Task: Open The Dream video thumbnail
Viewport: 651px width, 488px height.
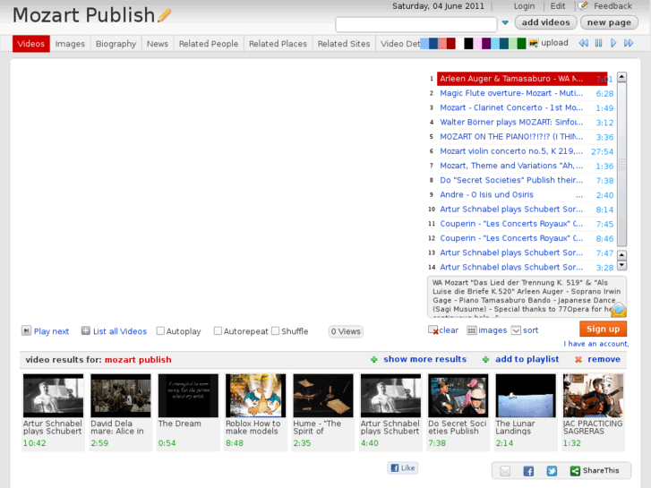Action: 188,396
